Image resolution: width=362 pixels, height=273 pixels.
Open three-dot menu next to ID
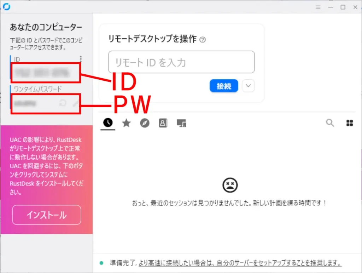(81, 59)
